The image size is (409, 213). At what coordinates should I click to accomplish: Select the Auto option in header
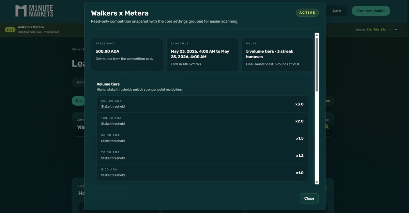[x=336, y=11]
